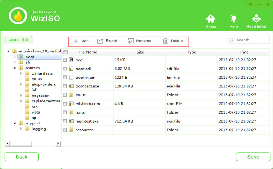Check the fonts folder checkbox
The image size is (273, 169).
pos(65,112)
